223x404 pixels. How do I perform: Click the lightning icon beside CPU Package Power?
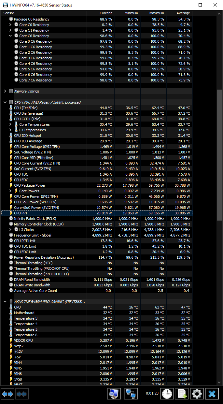point(11,185)
